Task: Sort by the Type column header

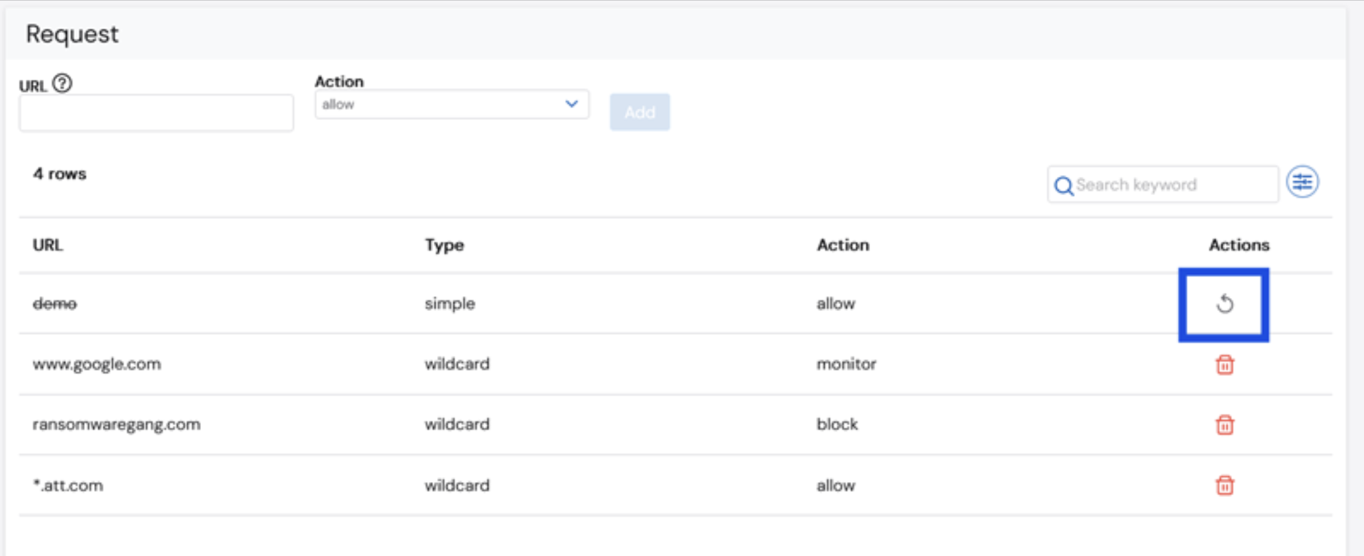Action: pos(445,245)
